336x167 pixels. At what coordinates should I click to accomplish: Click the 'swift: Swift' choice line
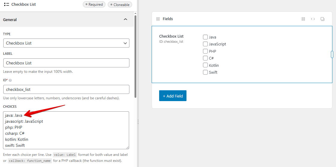coord(15,145)
